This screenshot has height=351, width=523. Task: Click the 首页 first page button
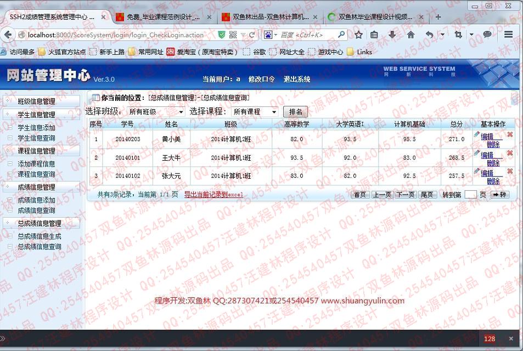tap(360, 195)
